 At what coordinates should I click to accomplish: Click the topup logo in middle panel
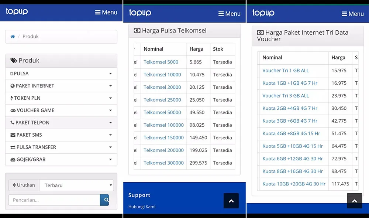(x=140, y=13)
